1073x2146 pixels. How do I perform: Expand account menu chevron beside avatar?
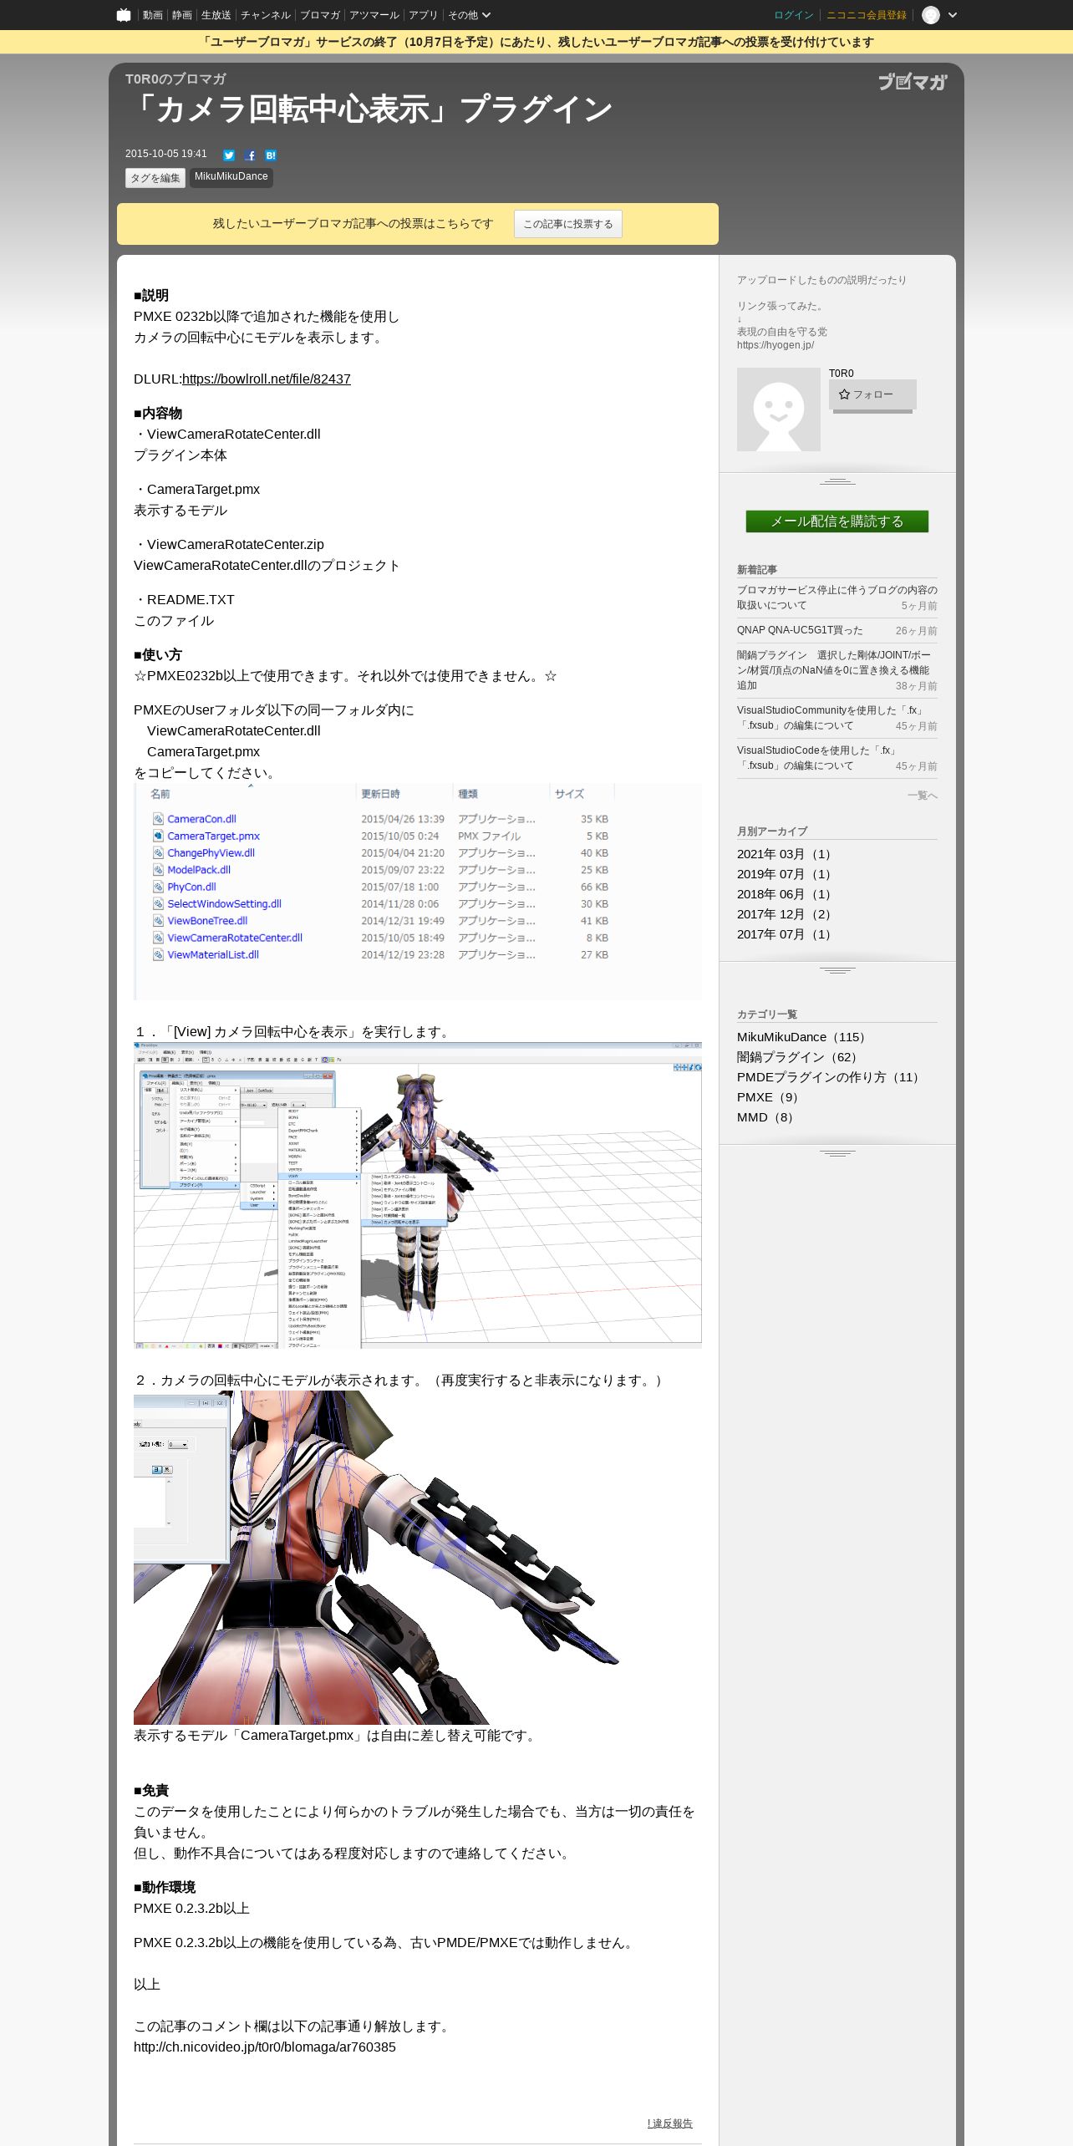[953, 15]
